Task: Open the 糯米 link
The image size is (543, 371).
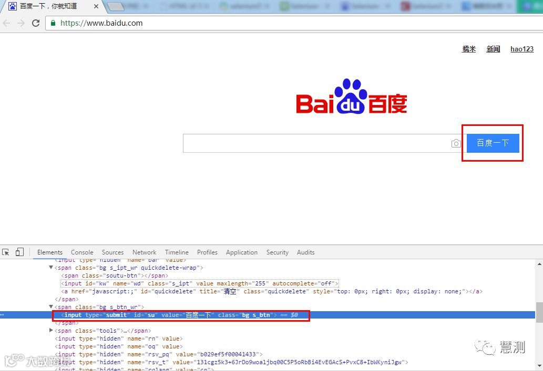Action: click(469, 49)
